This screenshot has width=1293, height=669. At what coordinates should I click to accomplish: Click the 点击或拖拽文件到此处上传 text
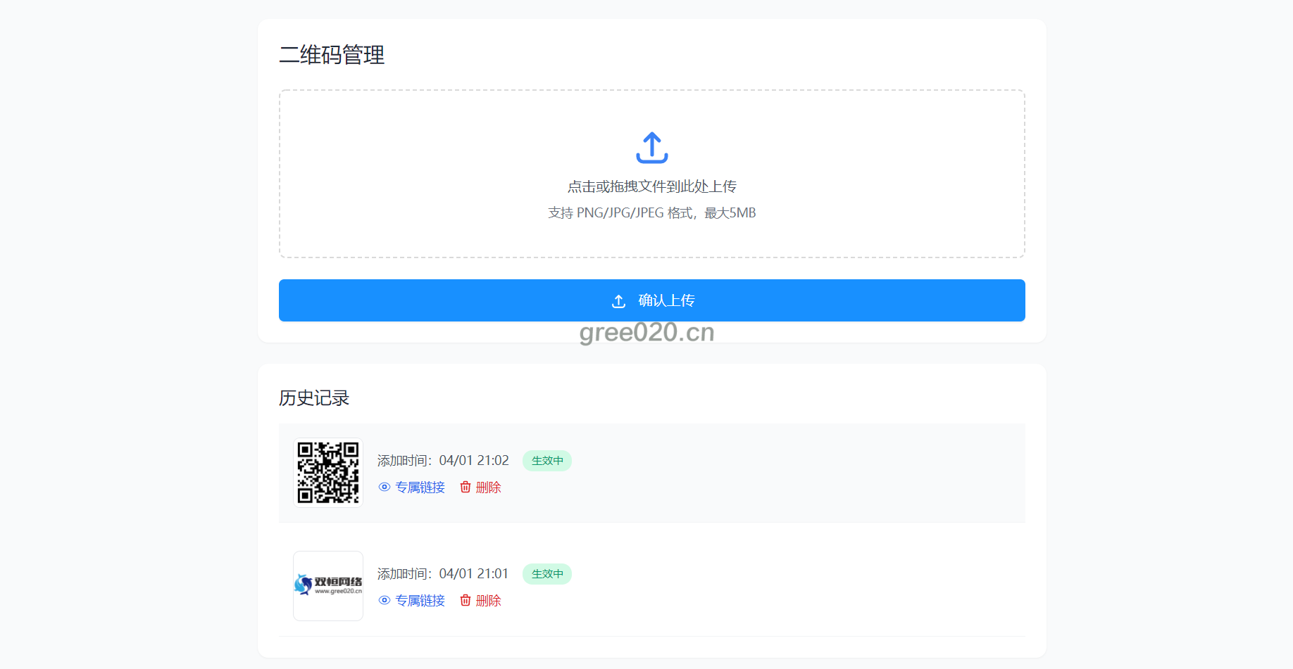[651, 186]
